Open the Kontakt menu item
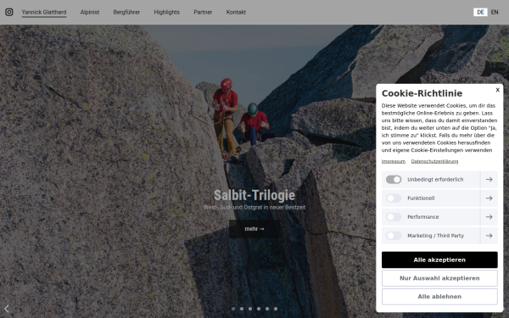 pos(236,13)
